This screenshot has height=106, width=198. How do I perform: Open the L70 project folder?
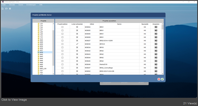pos(40,38)
